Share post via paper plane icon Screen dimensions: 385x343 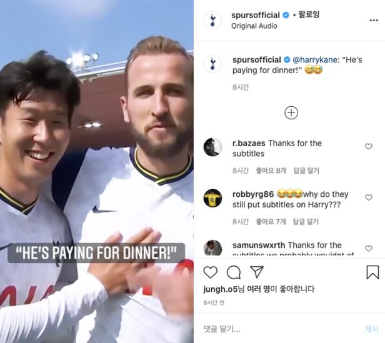pos(257,272)
